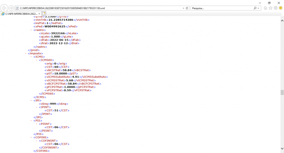This screenshot has height=153, width=284.
Task: Click the dFab date 2022-06-15
Action: (x=59, y=40)
